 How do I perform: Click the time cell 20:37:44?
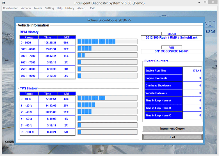[48, 56]
